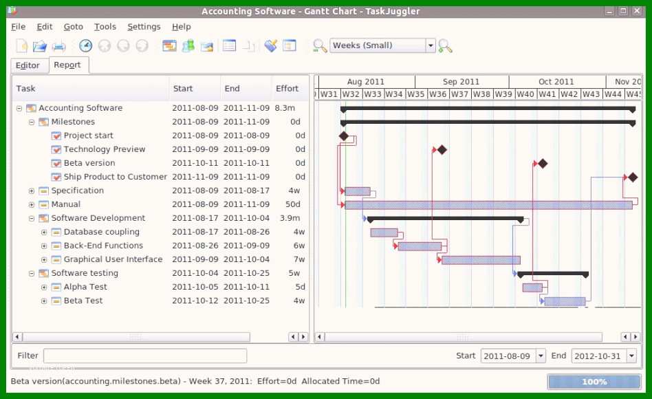Click the Effort column header
The image size is (652, 399).
click(x=290, y=88)
